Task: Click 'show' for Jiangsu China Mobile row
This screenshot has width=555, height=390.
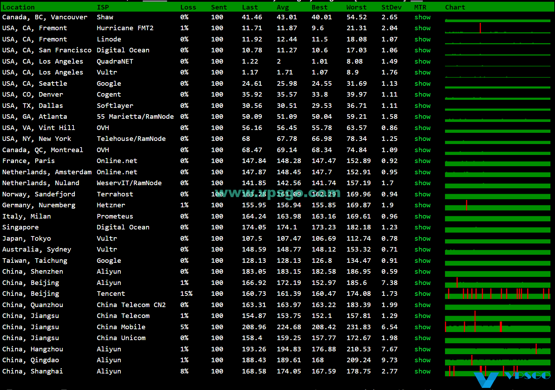Action: point(422,327)
